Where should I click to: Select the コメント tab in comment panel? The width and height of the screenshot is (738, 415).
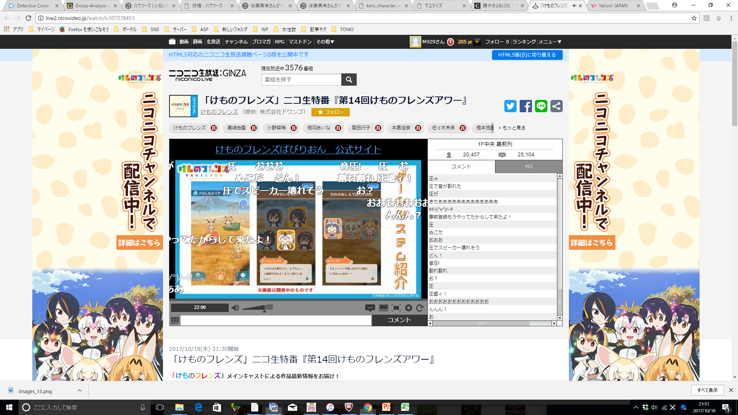click(x=461, y=166)
